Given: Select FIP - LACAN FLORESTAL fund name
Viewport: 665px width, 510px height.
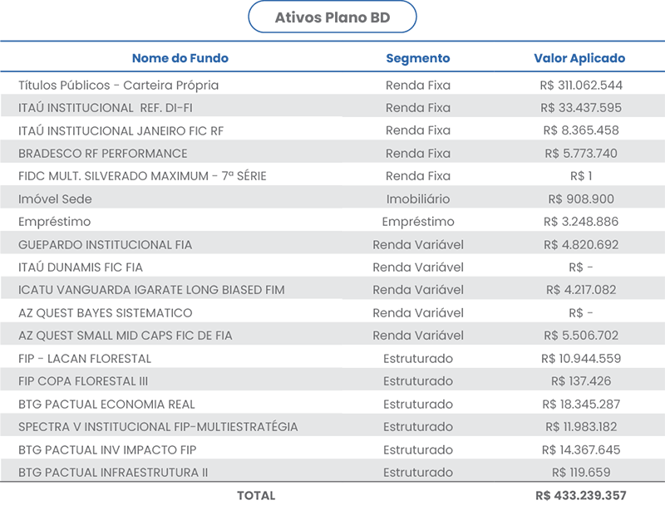Looking at the screenshot, I should point(85,359).
